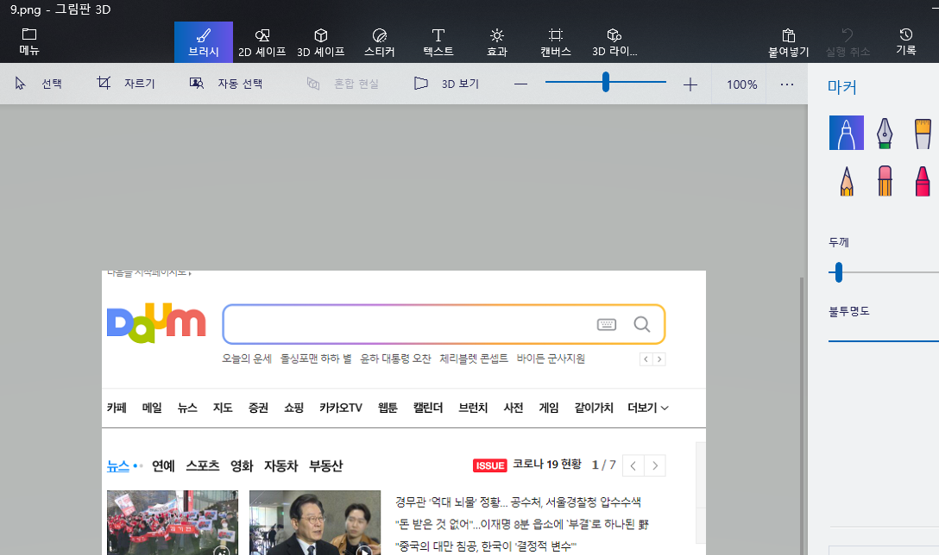Open the 메뉴 folder menu
This screenshot has height=555, width=939.
(x=28, y=42)
